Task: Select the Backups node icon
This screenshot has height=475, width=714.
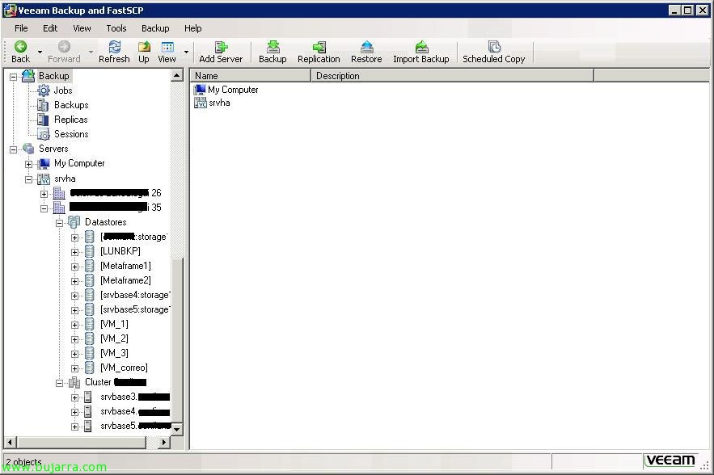Action: click(43, 105)
